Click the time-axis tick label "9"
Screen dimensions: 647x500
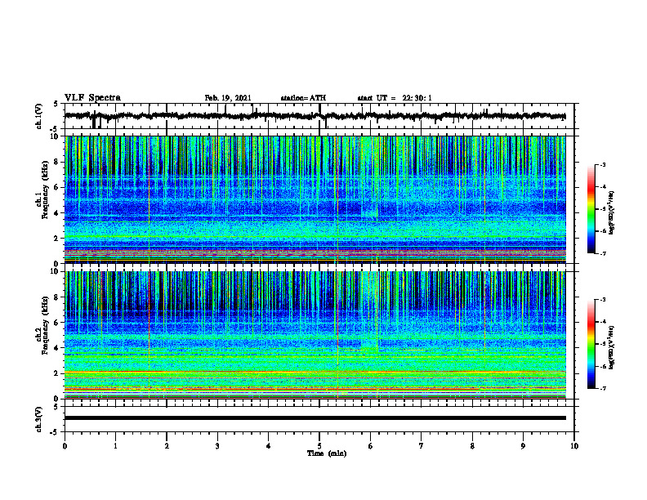click(523, 446)
